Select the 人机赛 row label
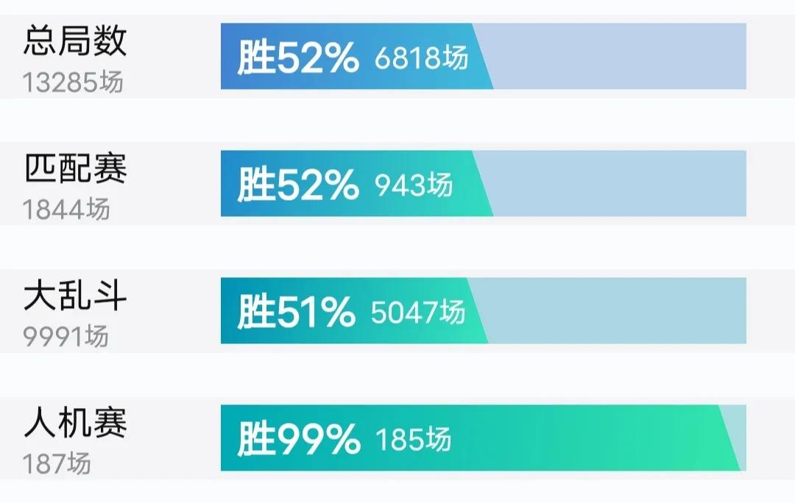Screen dimensions: 795x503 pyautogui.click(x=75, y=423)
